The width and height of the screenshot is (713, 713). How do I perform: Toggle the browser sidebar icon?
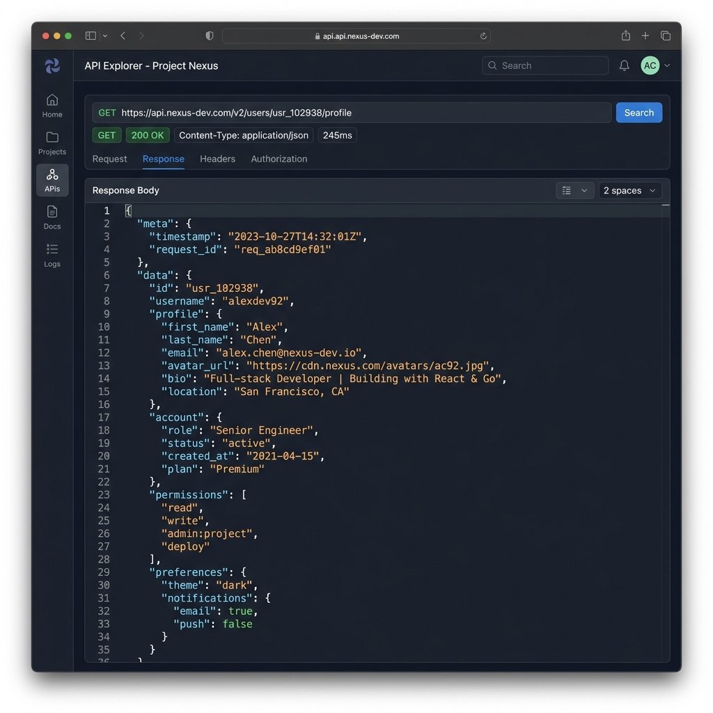click(x=91, y=36)
